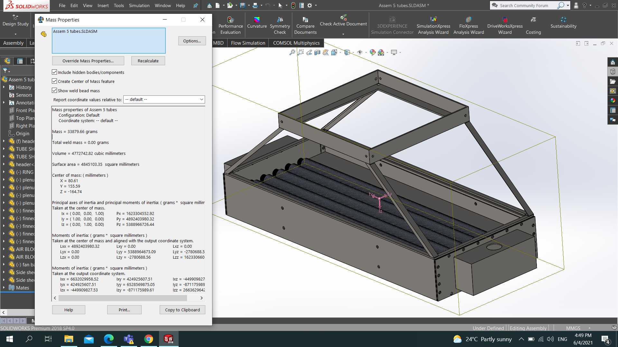The width and height of the screenshot is (618, 347).
Task: Toggle Show weld bead mass checkbox
Action: 54,91
